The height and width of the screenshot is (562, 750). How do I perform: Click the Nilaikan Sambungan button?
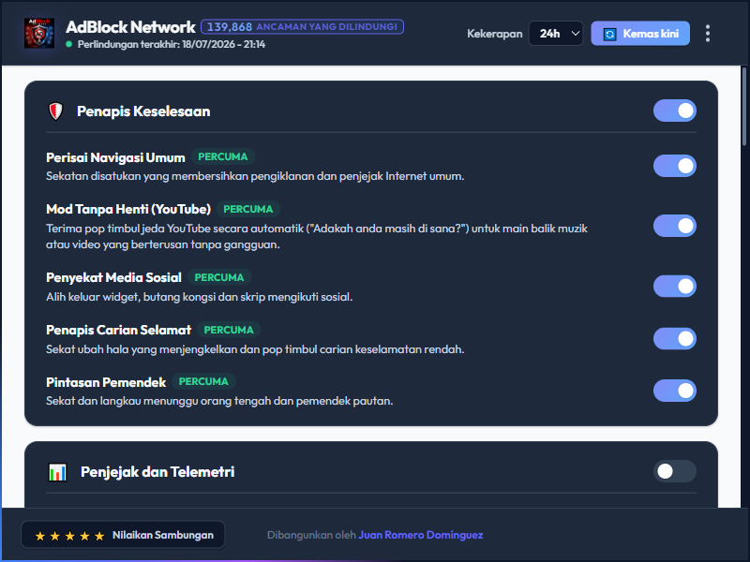(123, 535)
